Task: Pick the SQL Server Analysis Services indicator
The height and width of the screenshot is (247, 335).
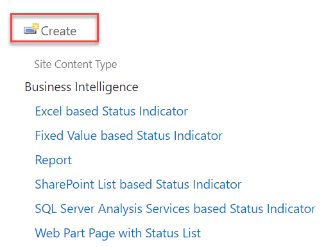Action: tap(175, 209)
